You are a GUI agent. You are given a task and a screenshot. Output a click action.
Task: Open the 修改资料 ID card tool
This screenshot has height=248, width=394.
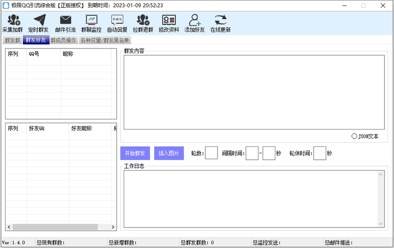coord(169,23)
